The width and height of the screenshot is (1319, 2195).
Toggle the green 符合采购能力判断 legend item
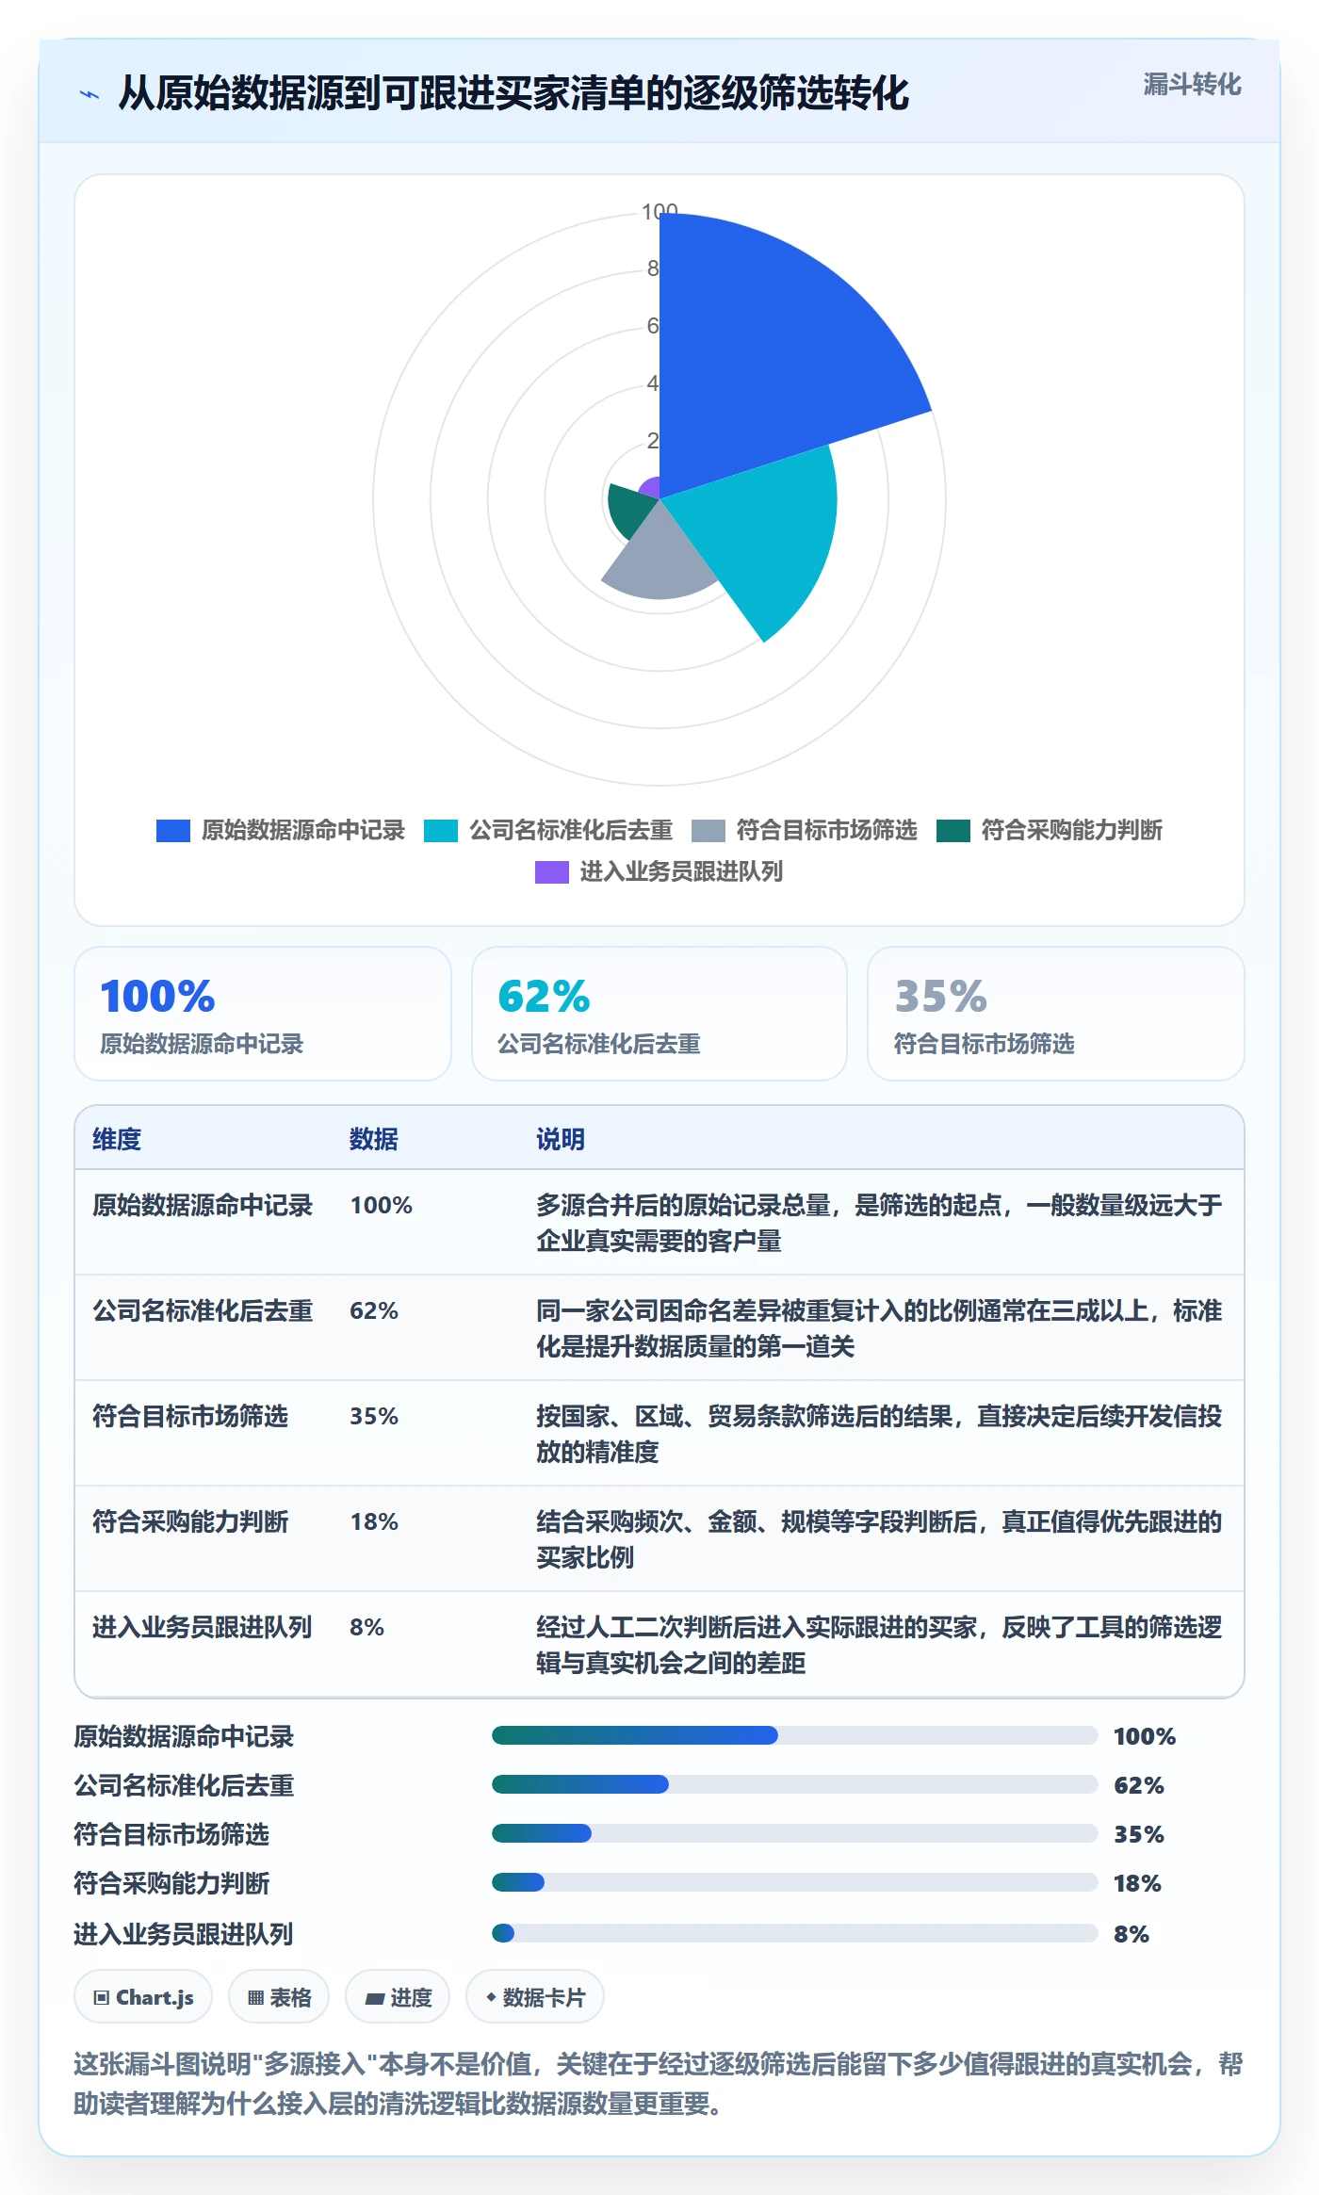1050,831
